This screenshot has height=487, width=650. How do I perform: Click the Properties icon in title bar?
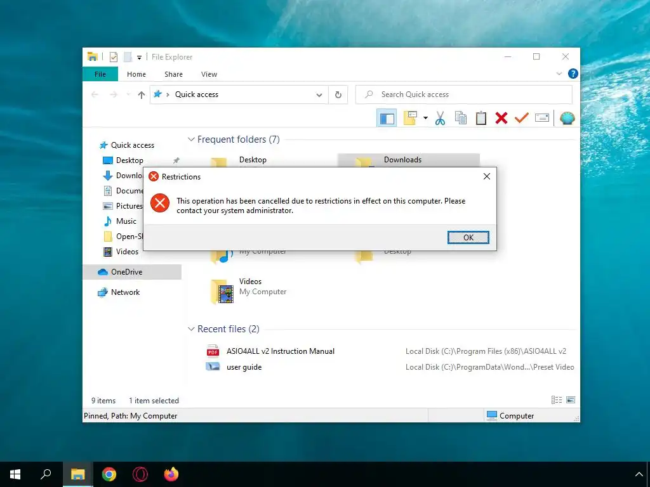pyautogui.click(x=114, y=57)
